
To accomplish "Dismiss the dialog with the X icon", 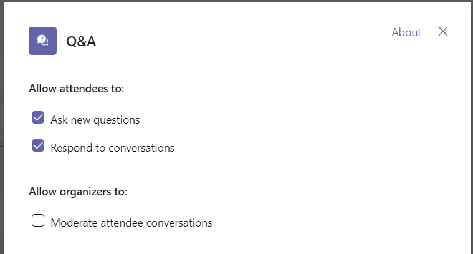I will (x=443, y=32).
